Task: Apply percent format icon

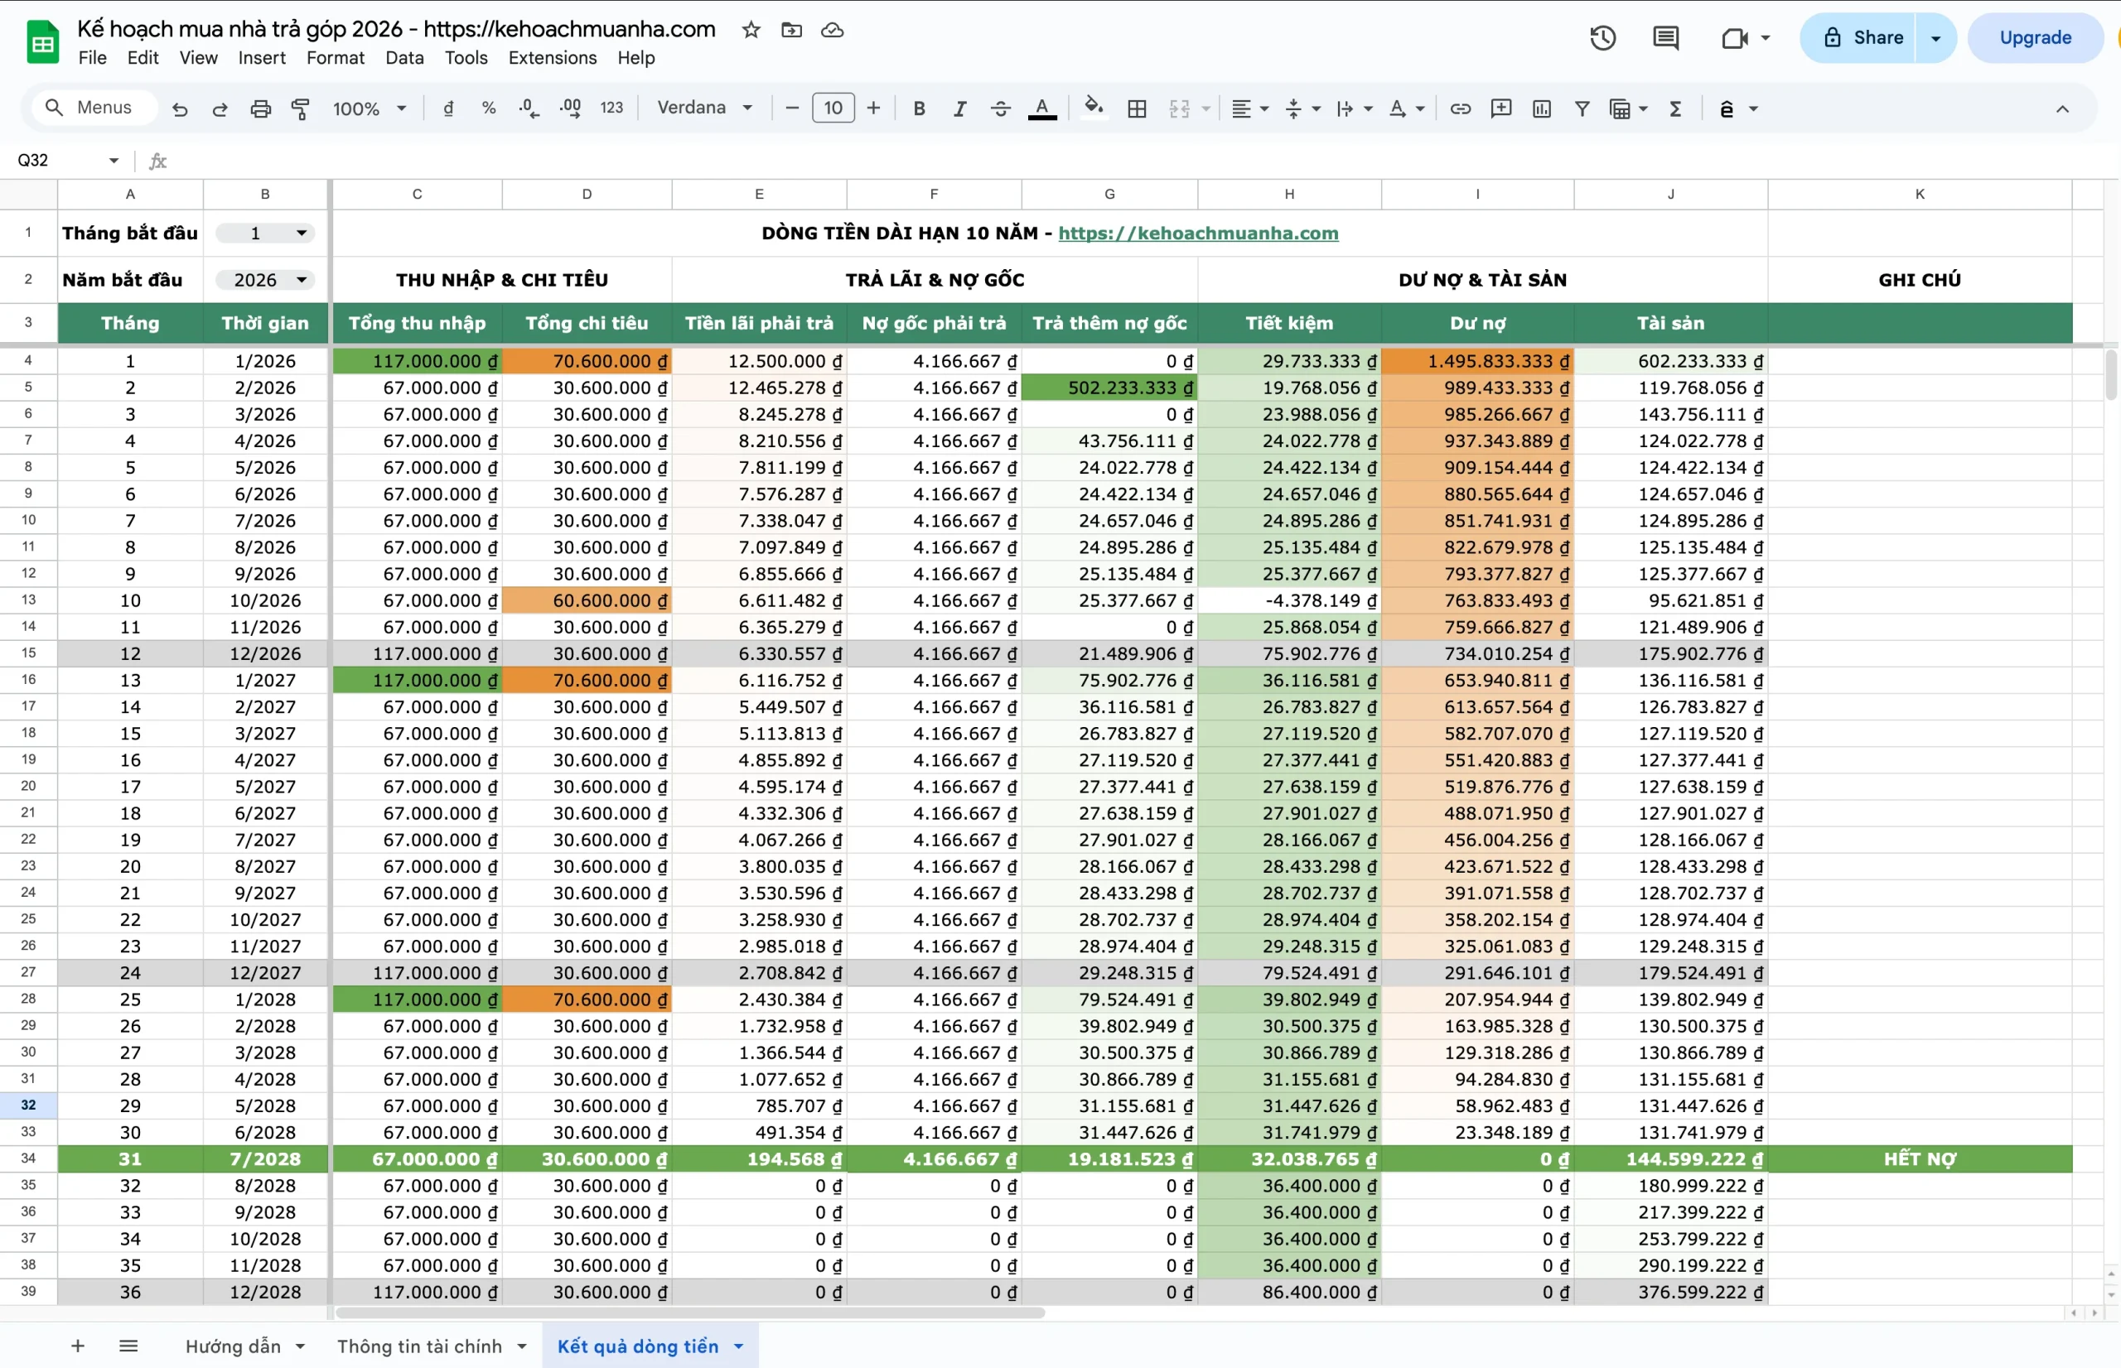Action: [489, 108]
